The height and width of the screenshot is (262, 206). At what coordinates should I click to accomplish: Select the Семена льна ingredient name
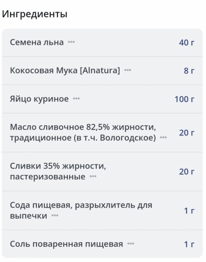coord(37,42)
